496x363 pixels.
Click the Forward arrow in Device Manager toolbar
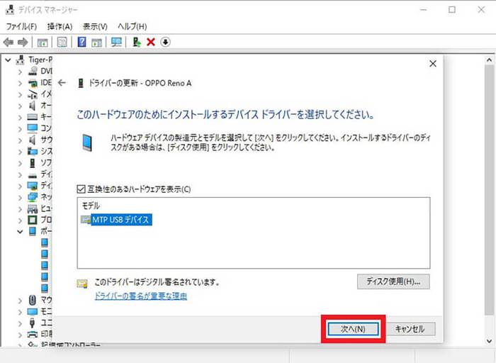[x=23, y=42]
